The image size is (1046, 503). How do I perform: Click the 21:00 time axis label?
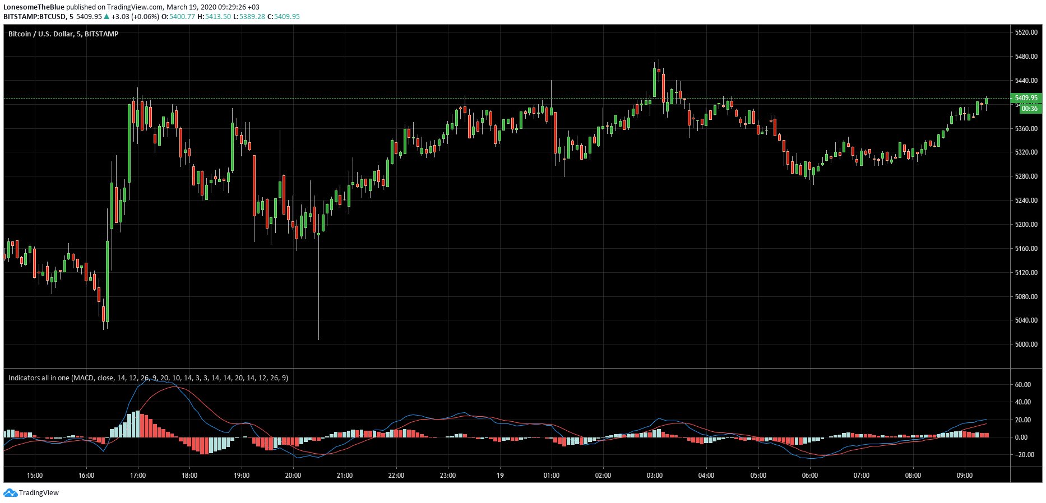click(345, 476)
